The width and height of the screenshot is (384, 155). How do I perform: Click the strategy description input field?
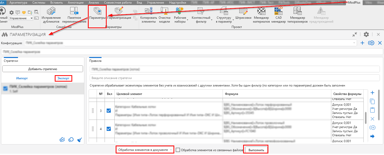pyautogui.click(x=234, y=78)
